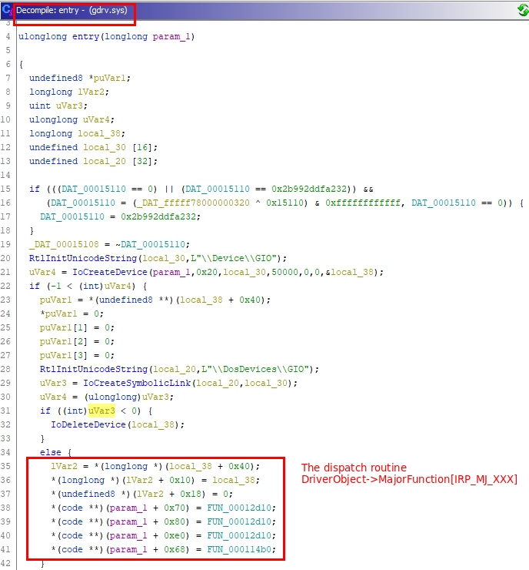Image resolution: width=529 pixels, height=570 pixels.
Task: Click the highlighted 'uVar3' on line 31
Action: tap(101, 411)
